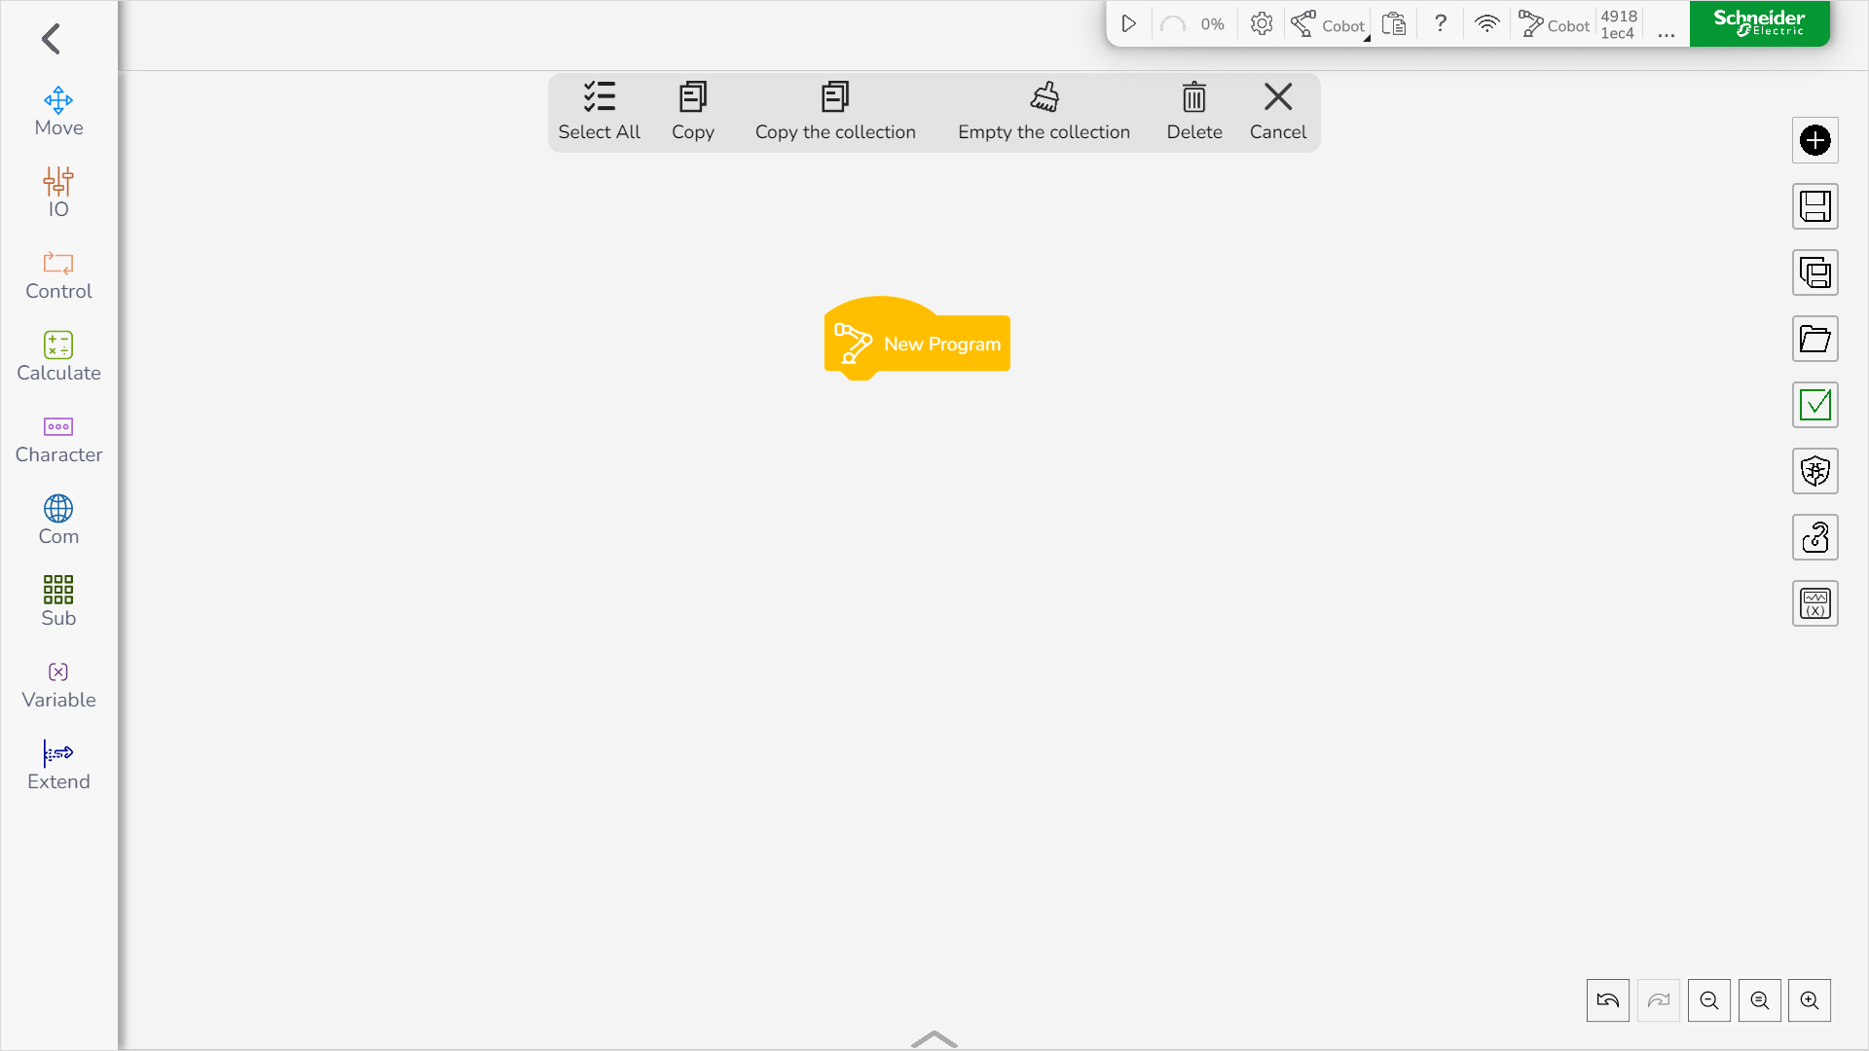Select the New Program block
The width and height of the screenshot is (1869, 1051).
coord(917,344)
